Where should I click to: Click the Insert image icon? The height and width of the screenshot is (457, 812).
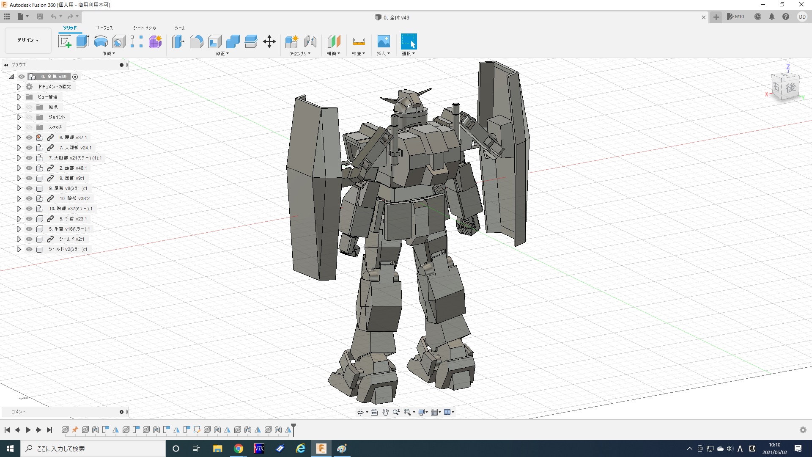click(383, 41)
